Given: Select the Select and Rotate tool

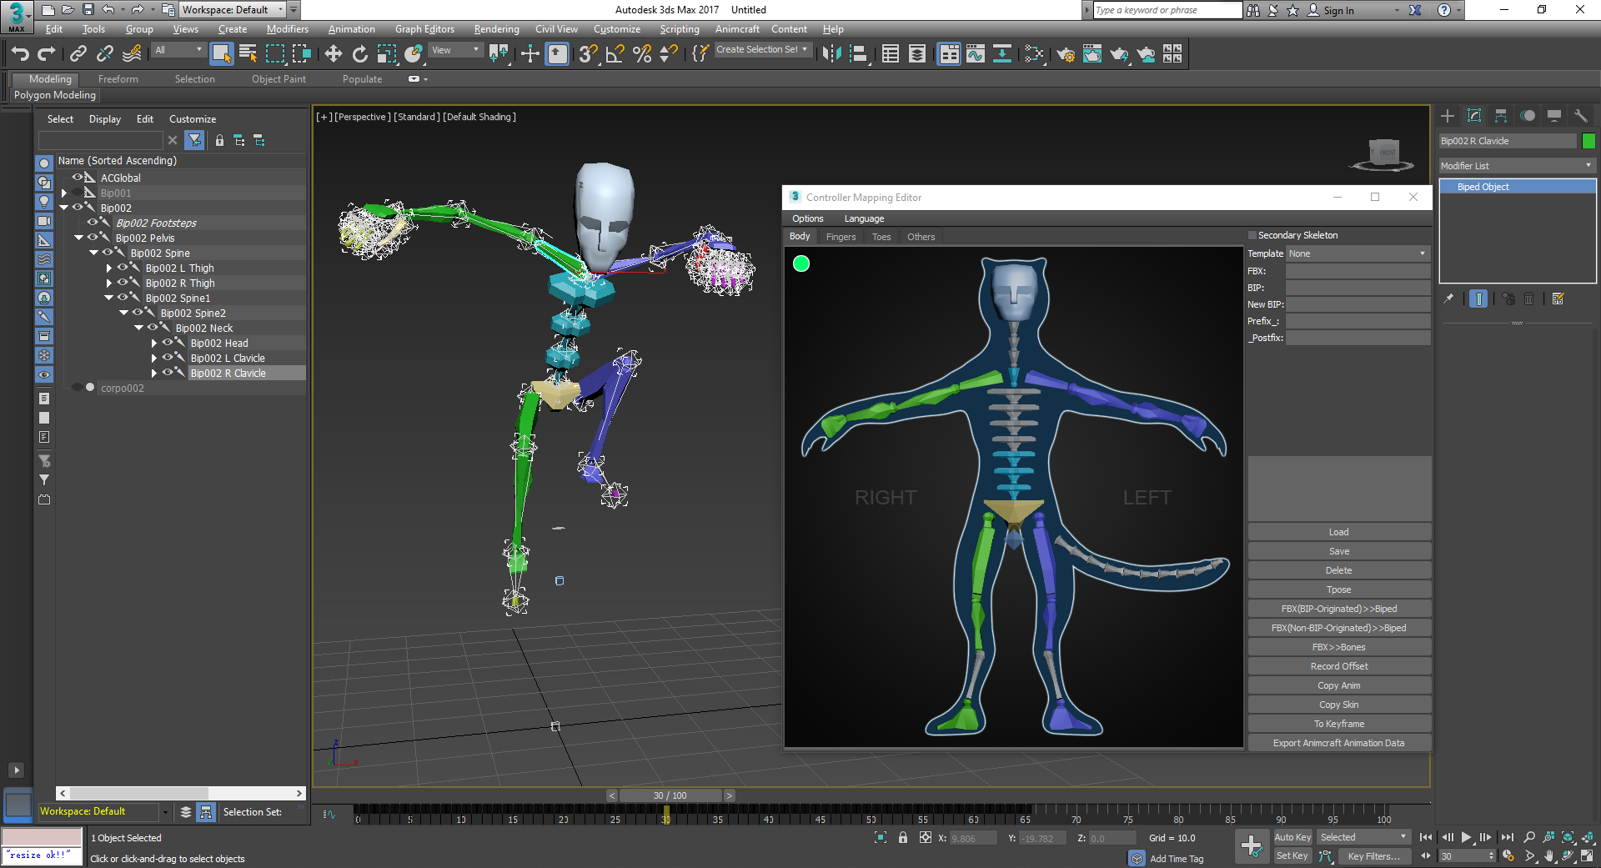Looking at the screenshot, I should (359, 54).
